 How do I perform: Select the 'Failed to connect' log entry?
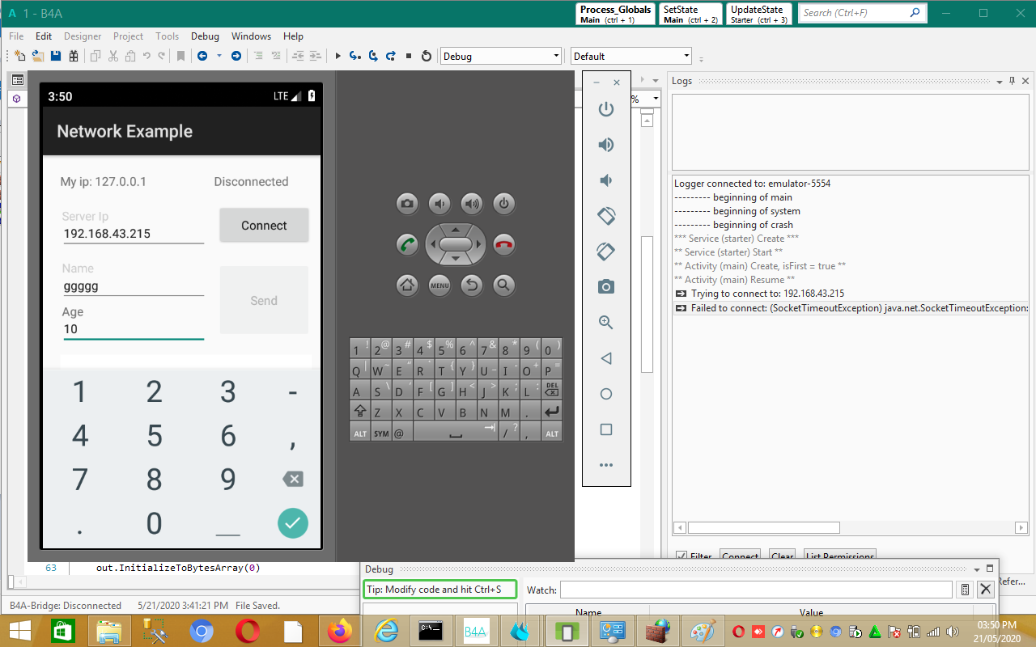pos(851,307)
